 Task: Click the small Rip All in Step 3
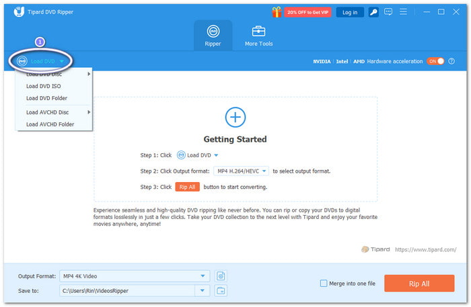point(188,187)
